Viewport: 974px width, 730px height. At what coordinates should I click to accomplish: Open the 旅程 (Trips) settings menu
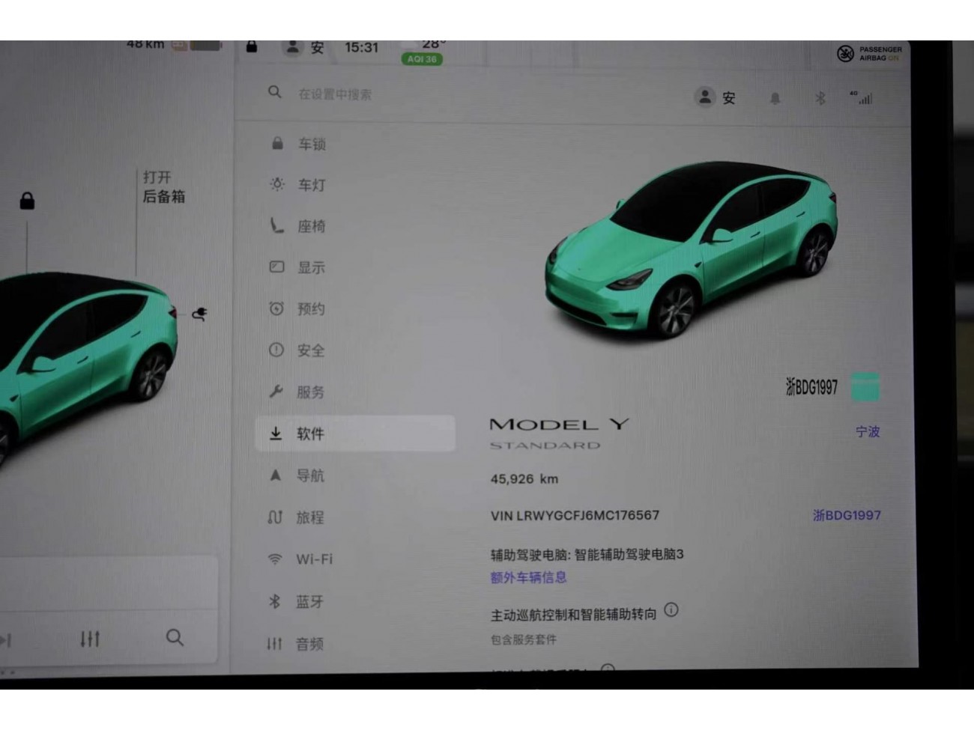354,517
